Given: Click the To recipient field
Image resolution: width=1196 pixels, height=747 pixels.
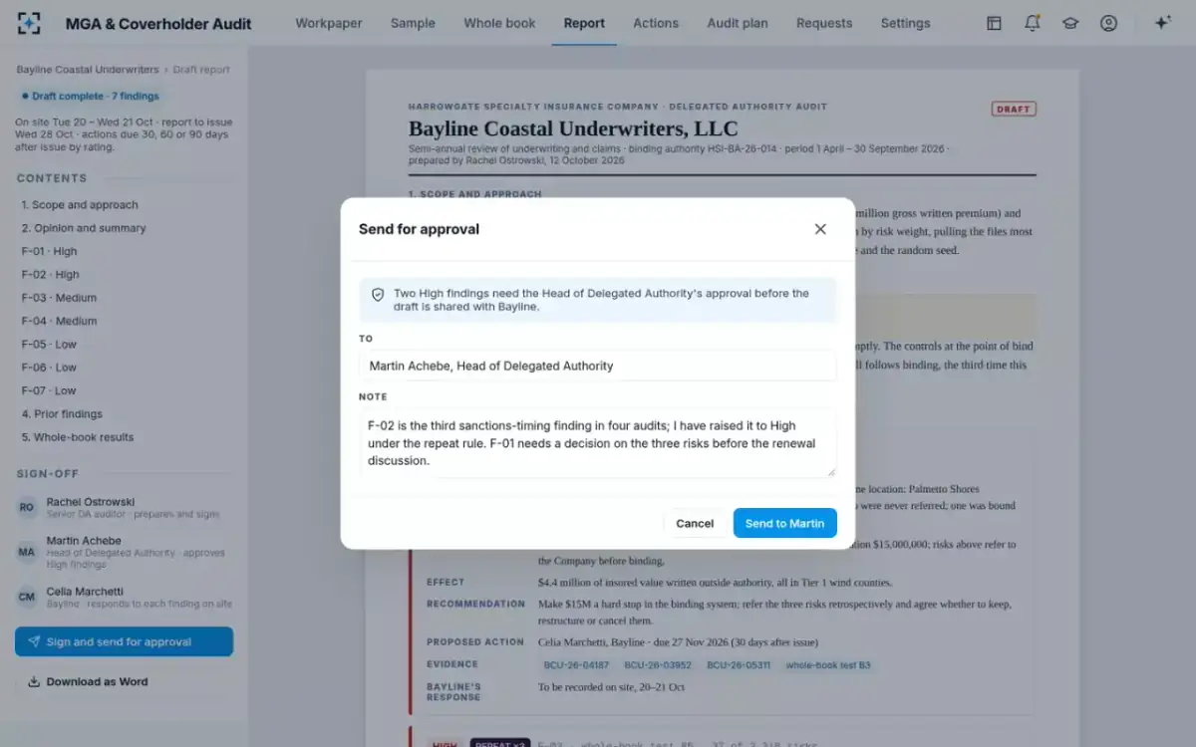Looking at the screenshot, I should [598, 366].
